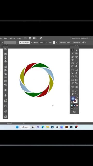This screenshot has height=166, width=93.
Task: Expand the 3 pt. Round brush dropdown
Action: 32,43
